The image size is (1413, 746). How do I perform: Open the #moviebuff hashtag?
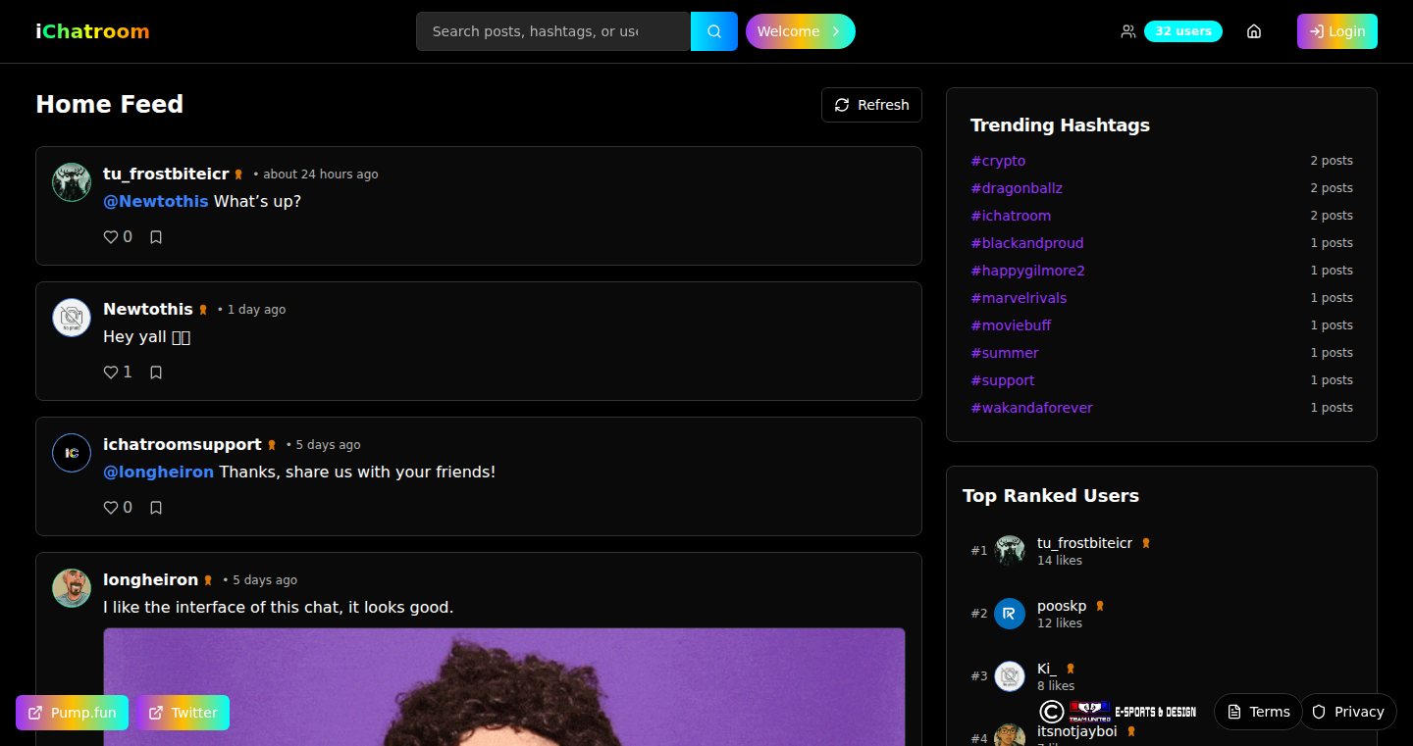coord(1011,325)
